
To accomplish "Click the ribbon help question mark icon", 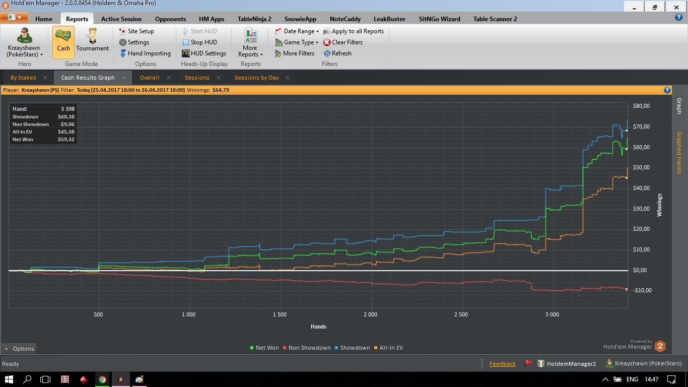I will coord(678,17).
